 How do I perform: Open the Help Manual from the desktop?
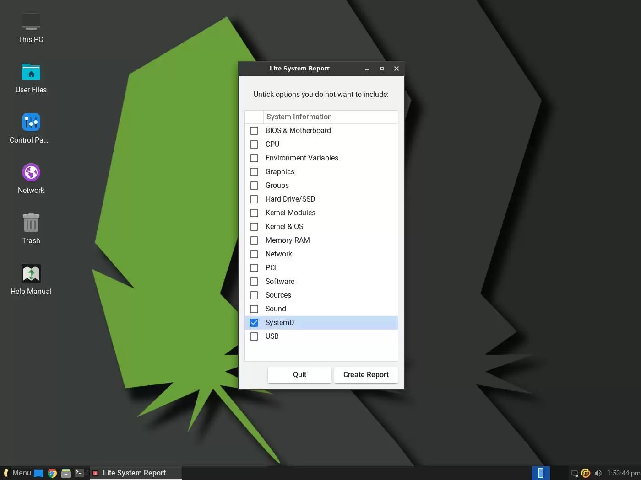[x=30, y=273]
